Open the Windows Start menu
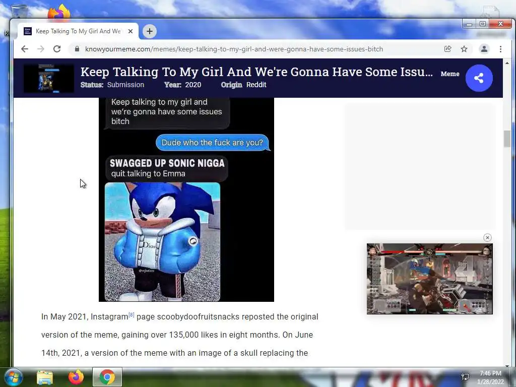Image resolution: width=516 pixels, height=387 pixels. pyautogui.click(x=14, y=377)
